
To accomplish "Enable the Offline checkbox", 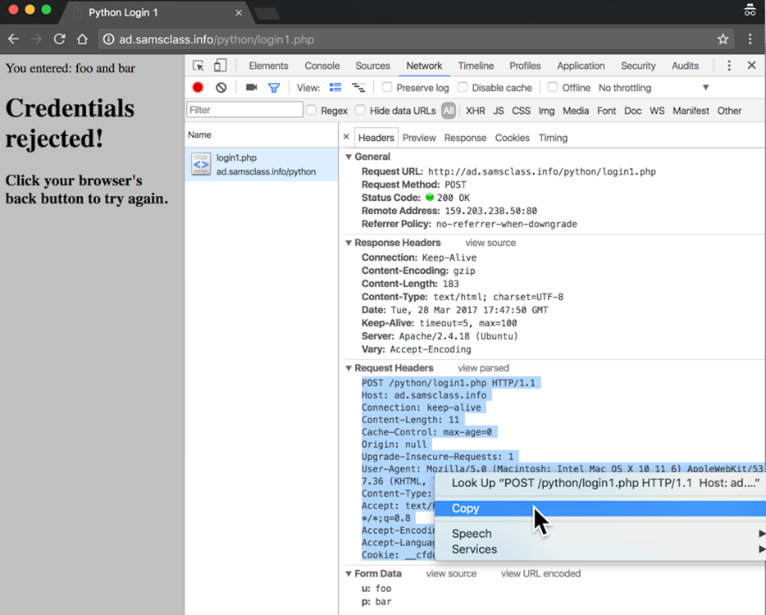I will 553,88.
